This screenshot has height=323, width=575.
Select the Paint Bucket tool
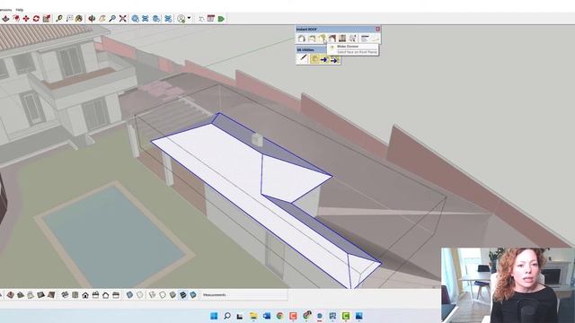[78, 18]
